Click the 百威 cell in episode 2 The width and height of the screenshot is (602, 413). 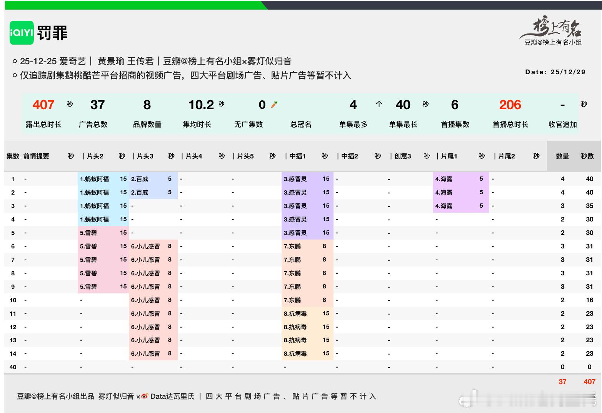[140, 192]
